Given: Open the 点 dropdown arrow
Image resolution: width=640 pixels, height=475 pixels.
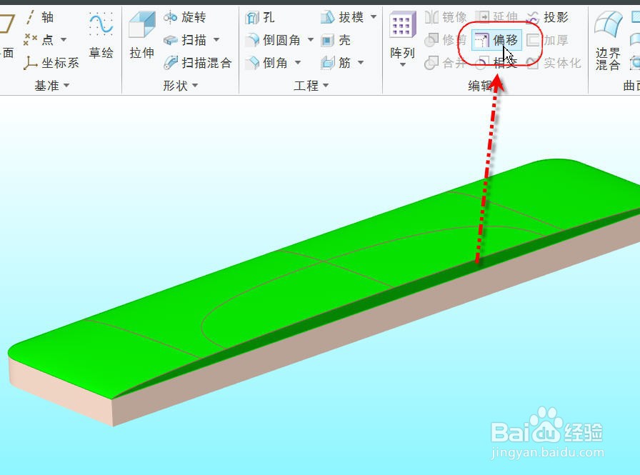Looking at the screenshot, I should click(64, 40).
